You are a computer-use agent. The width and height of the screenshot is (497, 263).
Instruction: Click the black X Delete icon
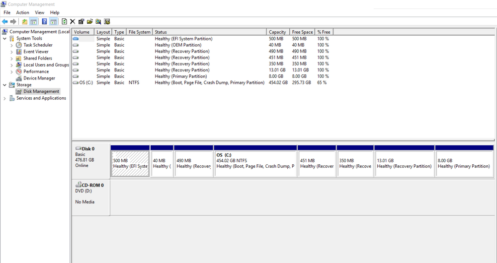73,21
